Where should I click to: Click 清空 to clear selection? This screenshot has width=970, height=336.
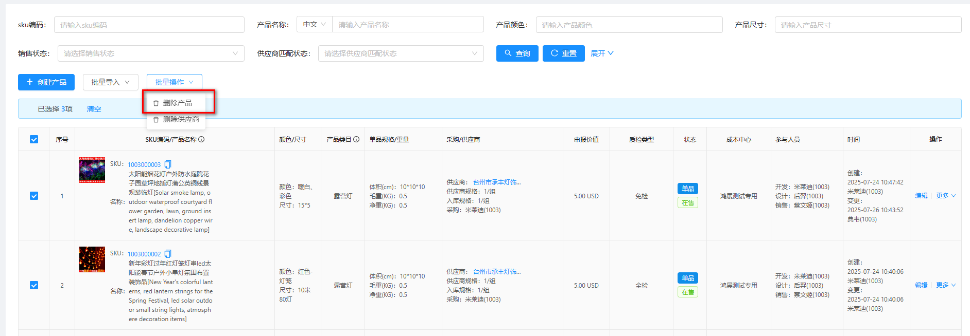click(x=94, y=109)
